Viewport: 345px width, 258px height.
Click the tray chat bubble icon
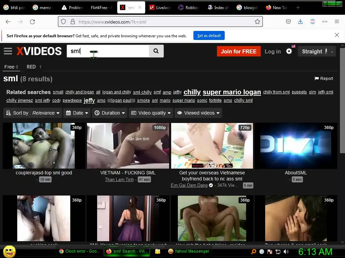click(x=261, y=252)
